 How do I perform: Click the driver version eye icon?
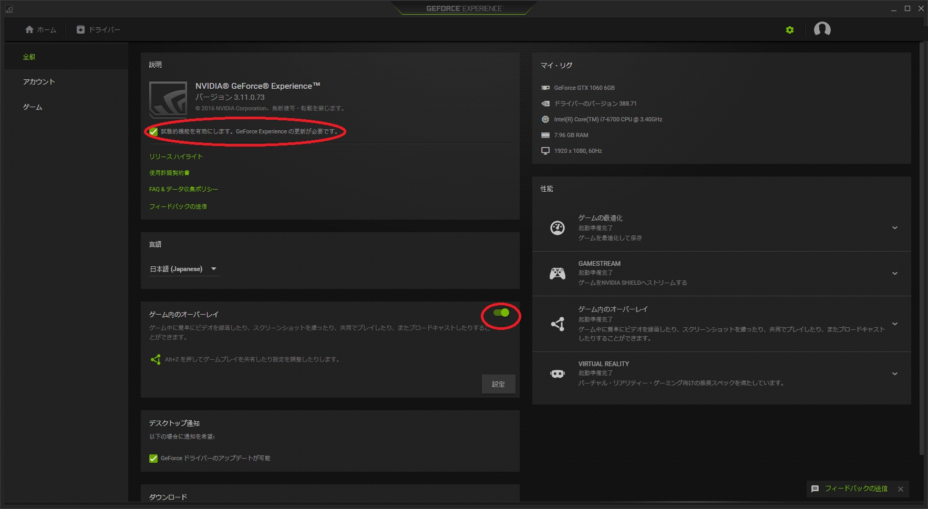[545, 103]
